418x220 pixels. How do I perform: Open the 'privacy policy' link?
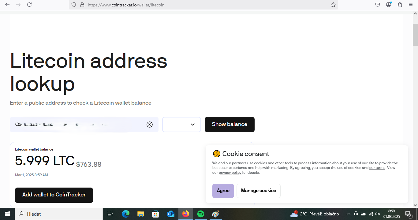click(230, 173)
